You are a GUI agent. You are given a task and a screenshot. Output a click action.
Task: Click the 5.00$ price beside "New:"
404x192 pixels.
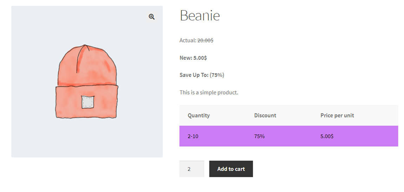(200, 58)
